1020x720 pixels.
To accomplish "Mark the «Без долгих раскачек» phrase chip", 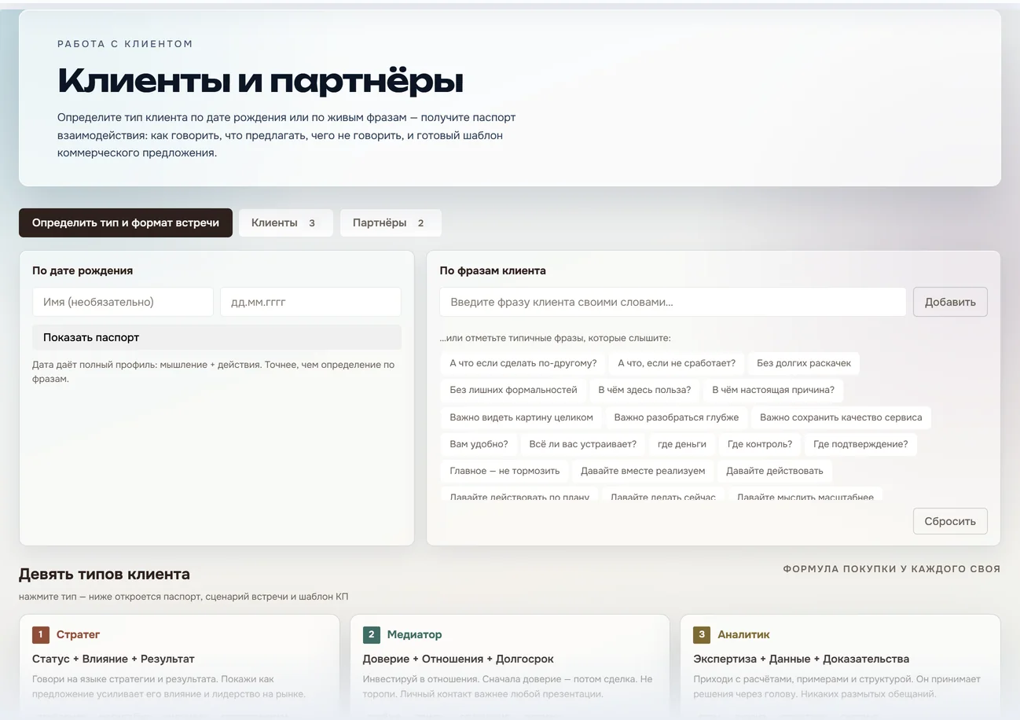I will [804, 363].
